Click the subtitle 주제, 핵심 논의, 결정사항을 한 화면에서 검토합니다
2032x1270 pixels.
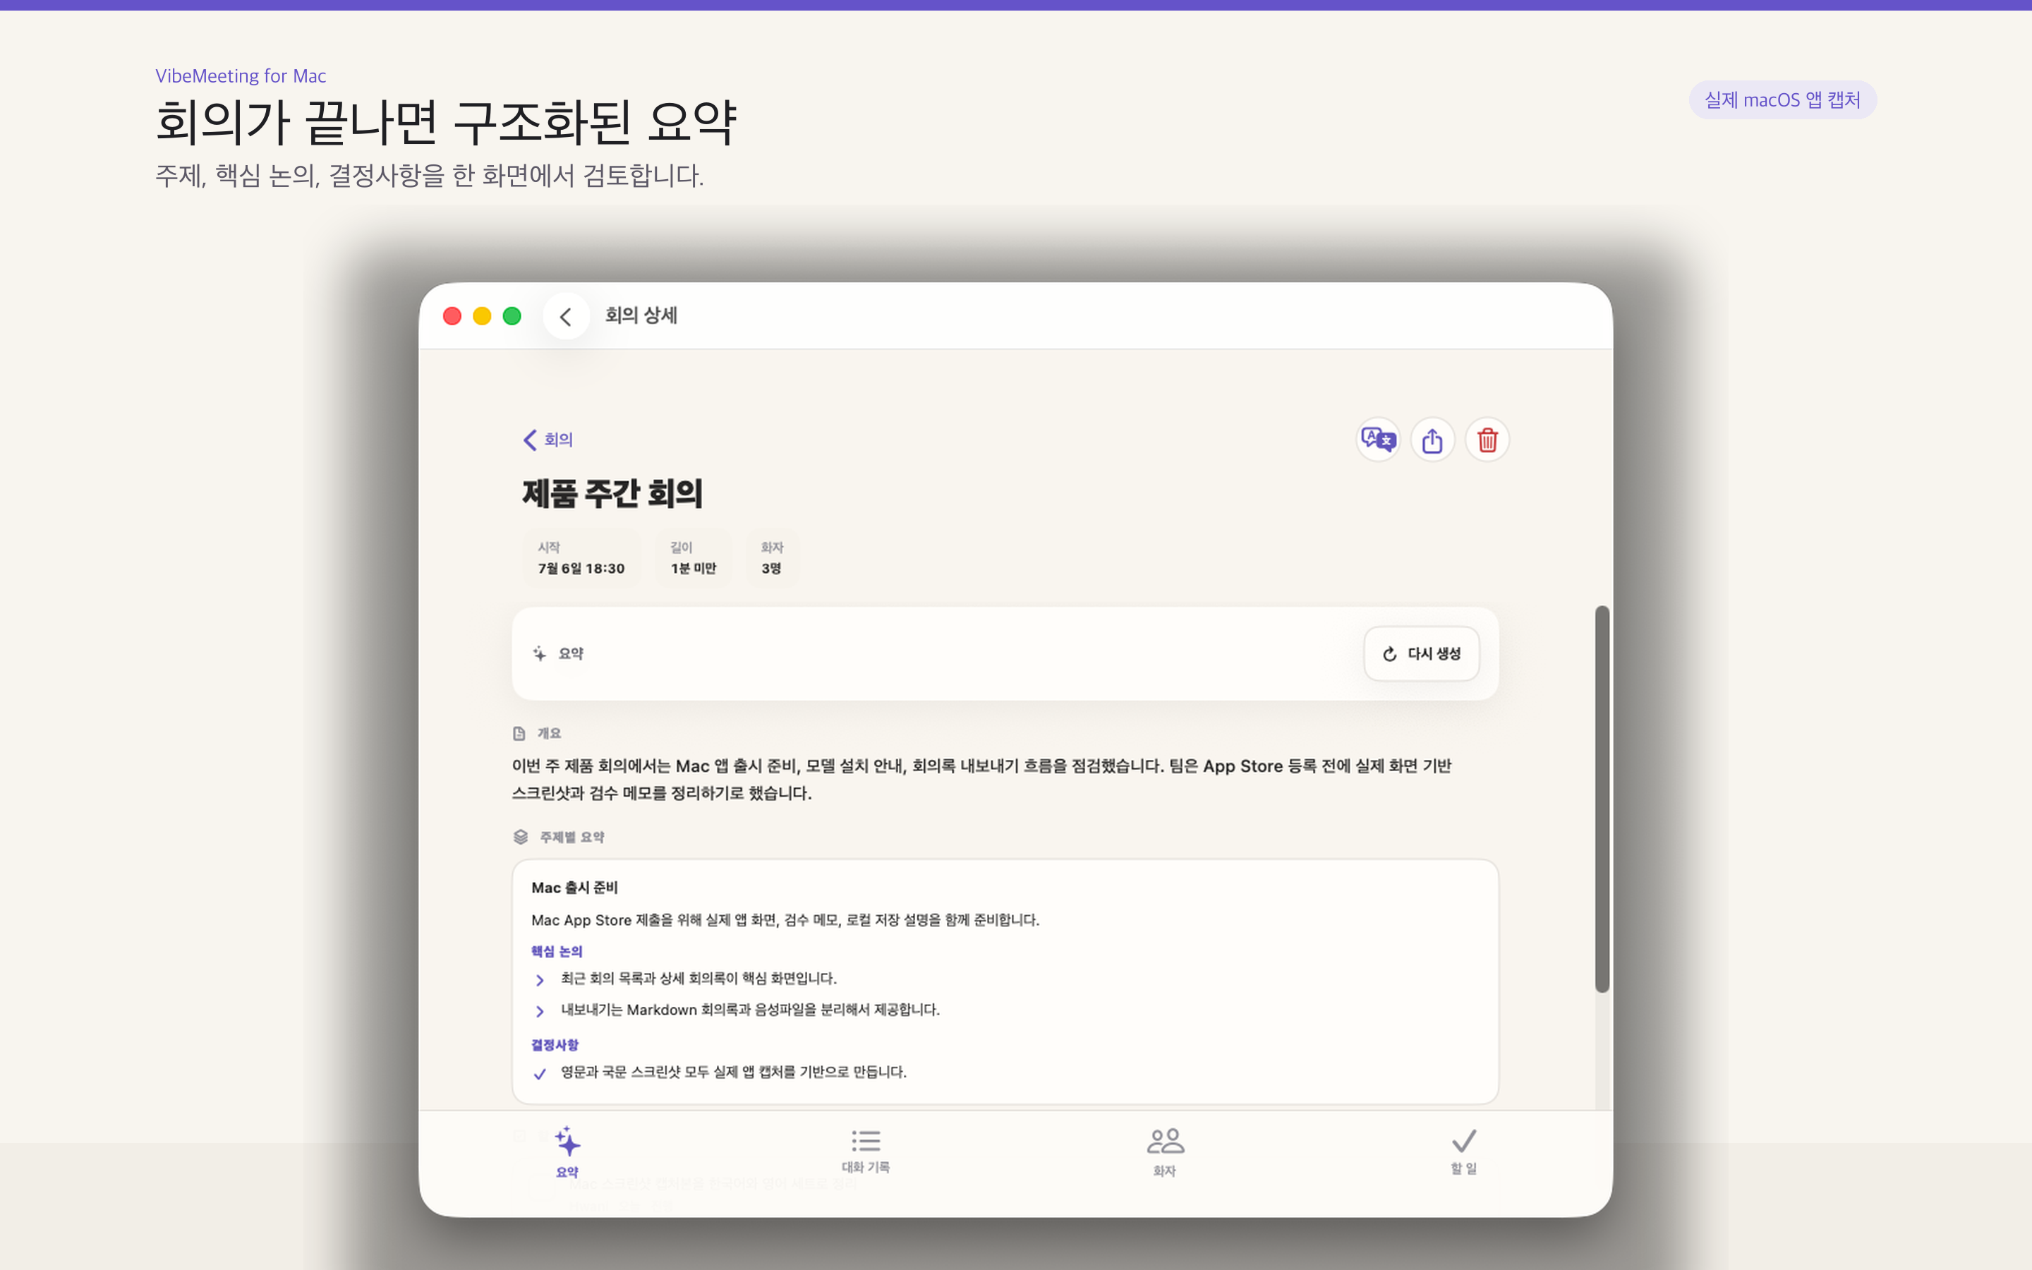click(430, 176)
